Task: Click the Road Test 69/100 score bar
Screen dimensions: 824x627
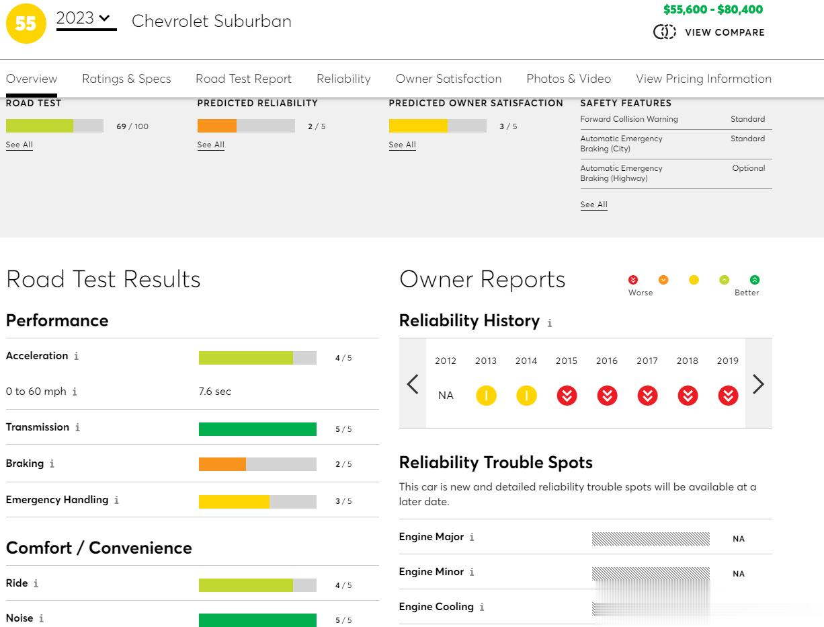Action: [54, 126]
